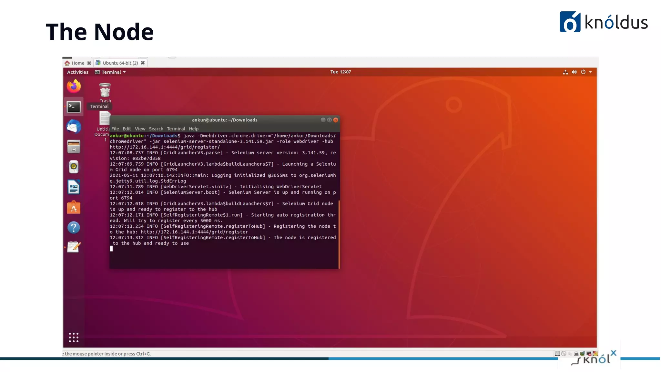Click the Terminal icon in the dock
This screenshot has width=661, height=372.
[x=74, y=107]
